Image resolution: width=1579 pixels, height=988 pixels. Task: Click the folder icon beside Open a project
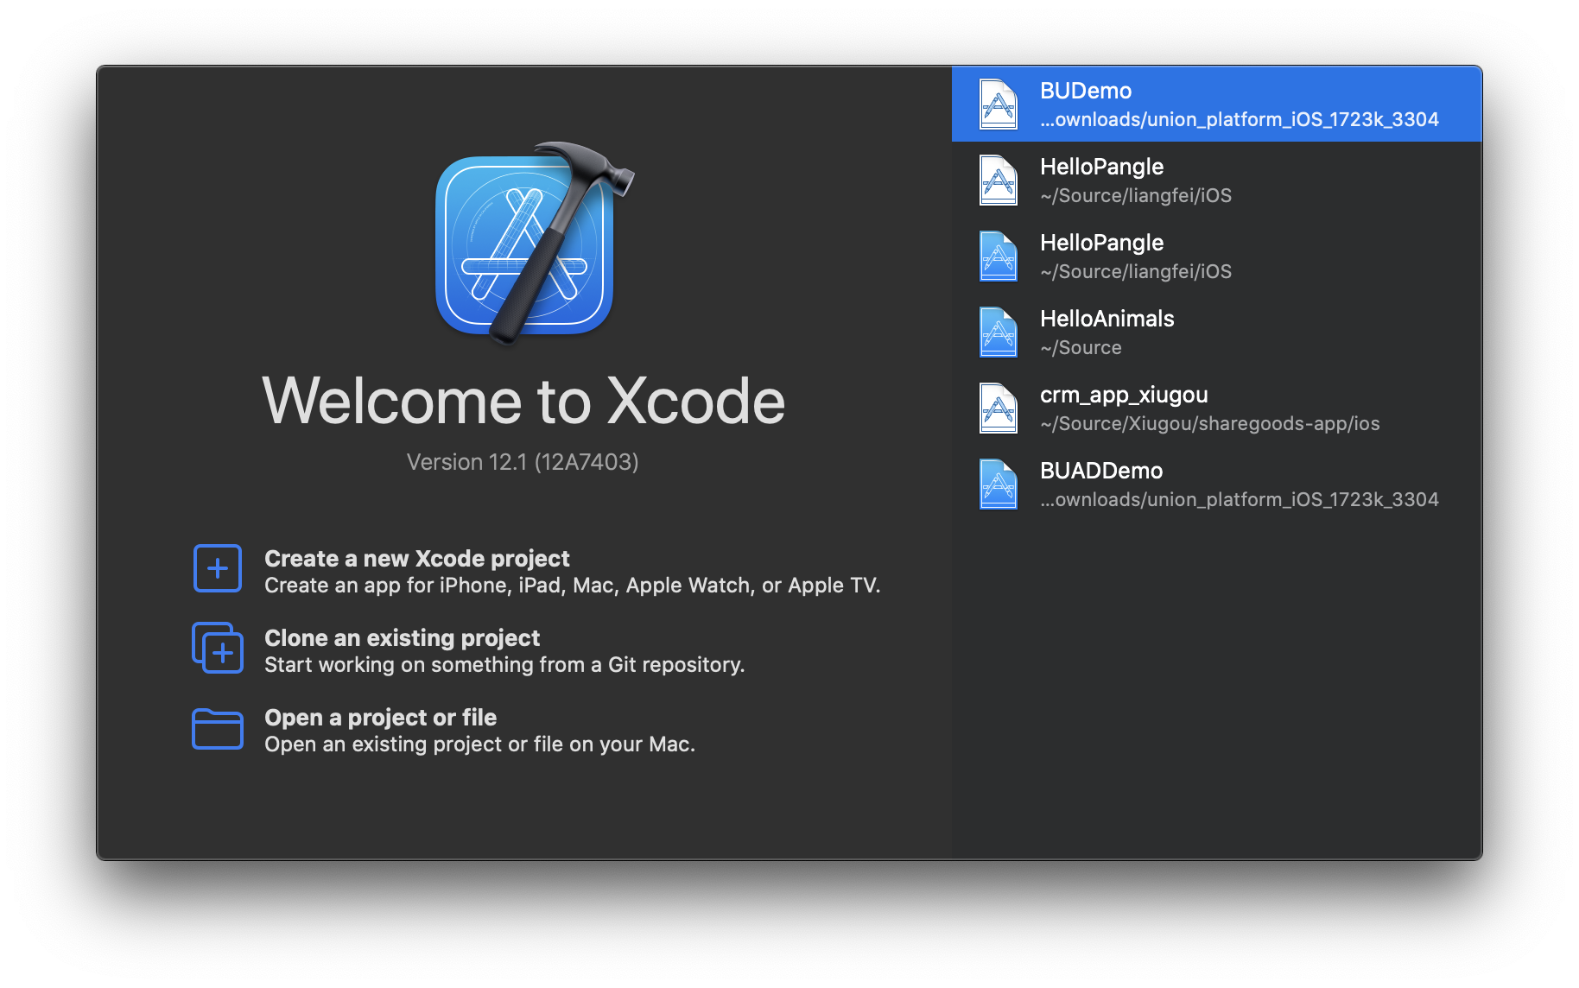218,728
